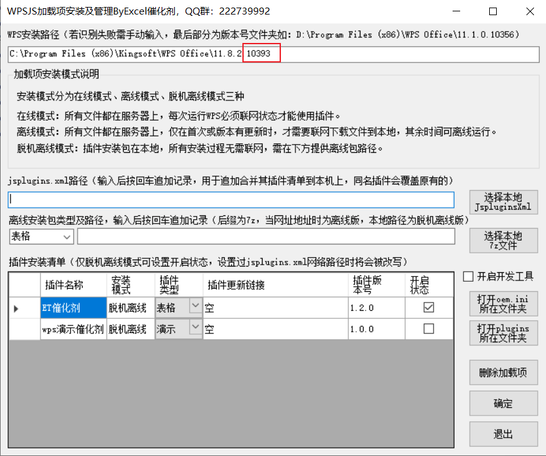
Task: Click the 插件名称 column header
Action: pos(73,285)
